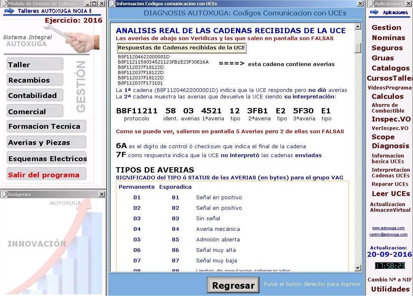The width and height of the screenshot is (413, 296).
Task: Open Calculos in Aplicaciones menu
Action: coord(387,96)
